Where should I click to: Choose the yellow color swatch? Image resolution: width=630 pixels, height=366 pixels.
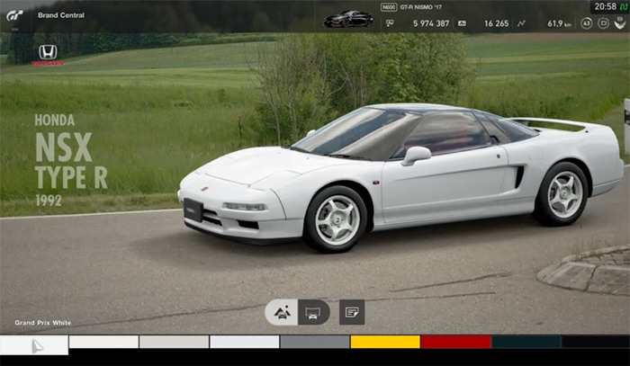[x=385, y=342]
